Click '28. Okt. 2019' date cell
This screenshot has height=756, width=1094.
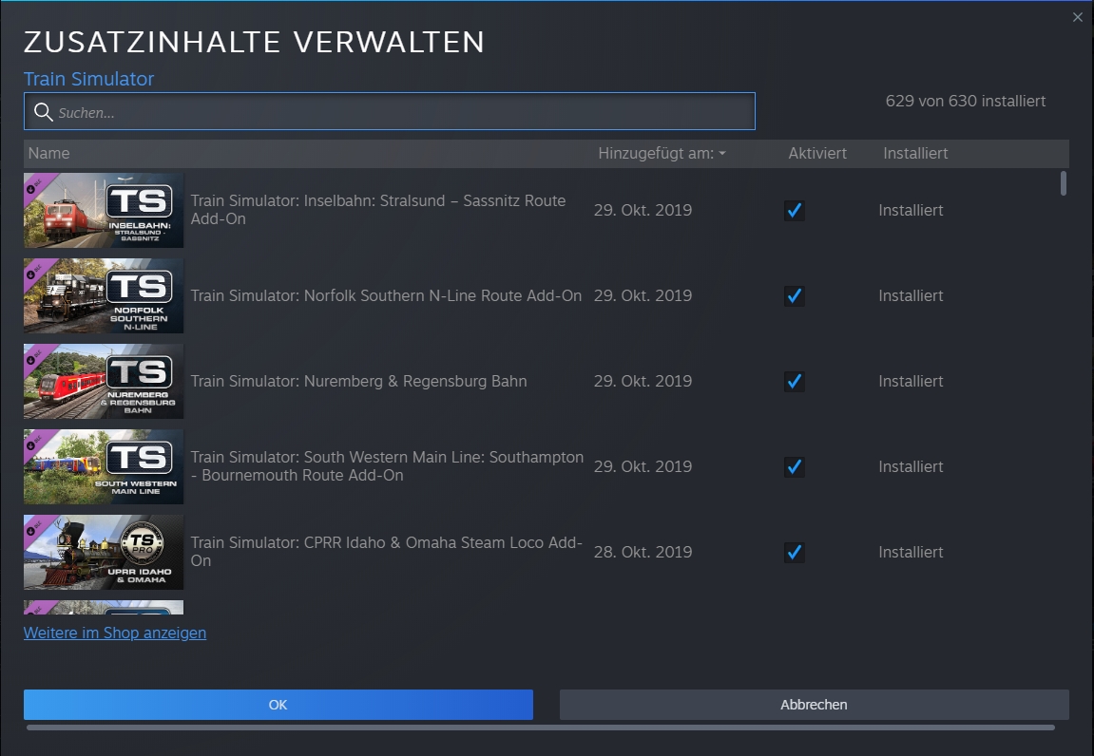pyautogui.click(x=643, y=552)
